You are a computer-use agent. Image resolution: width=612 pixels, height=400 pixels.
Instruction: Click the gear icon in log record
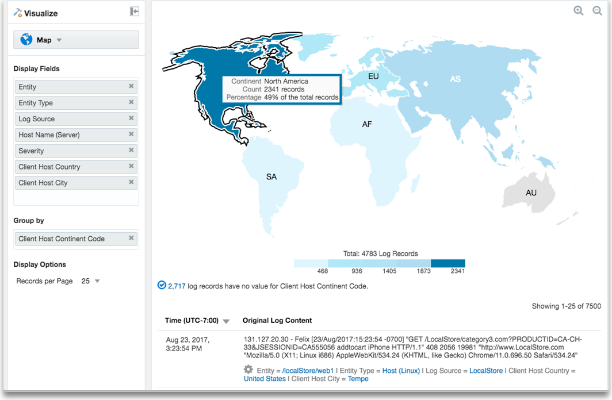248,370
